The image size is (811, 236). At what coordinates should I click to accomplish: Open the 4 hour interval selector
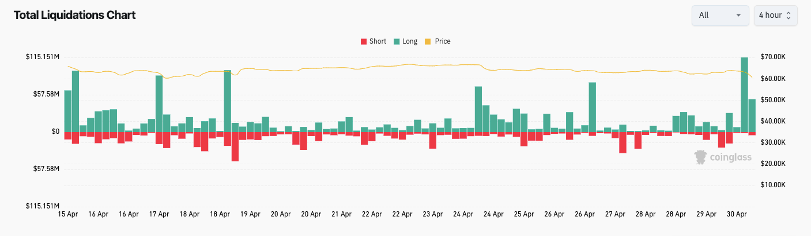[775, 16]
